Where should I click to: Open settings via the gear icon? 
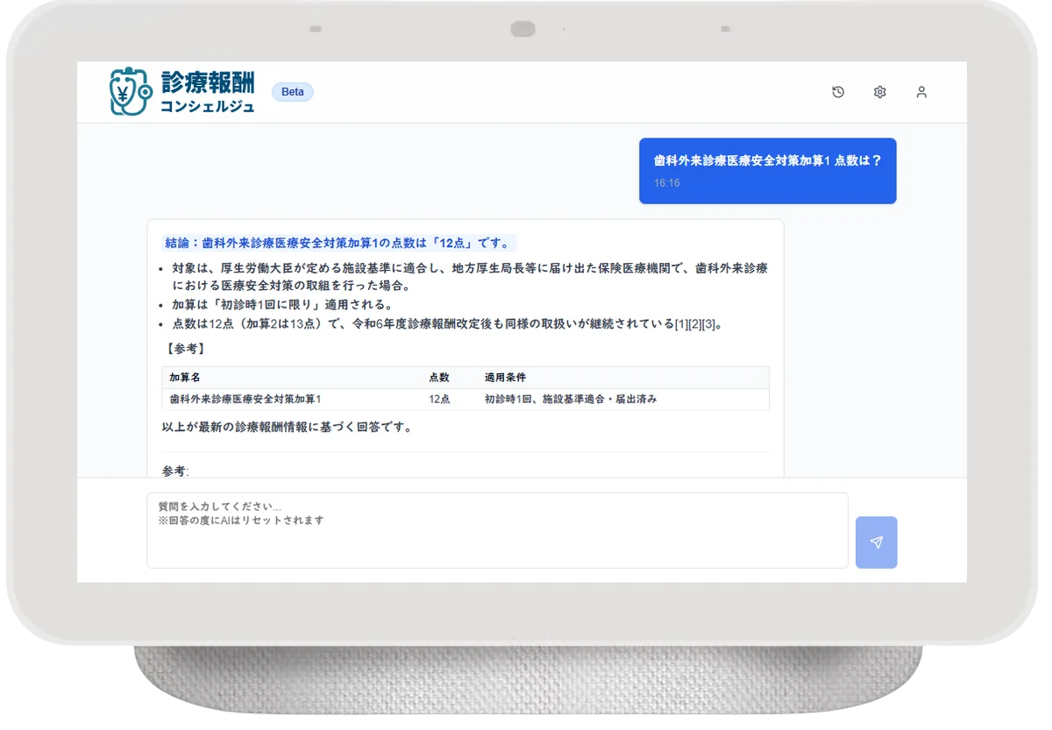[x=880, y=92]
